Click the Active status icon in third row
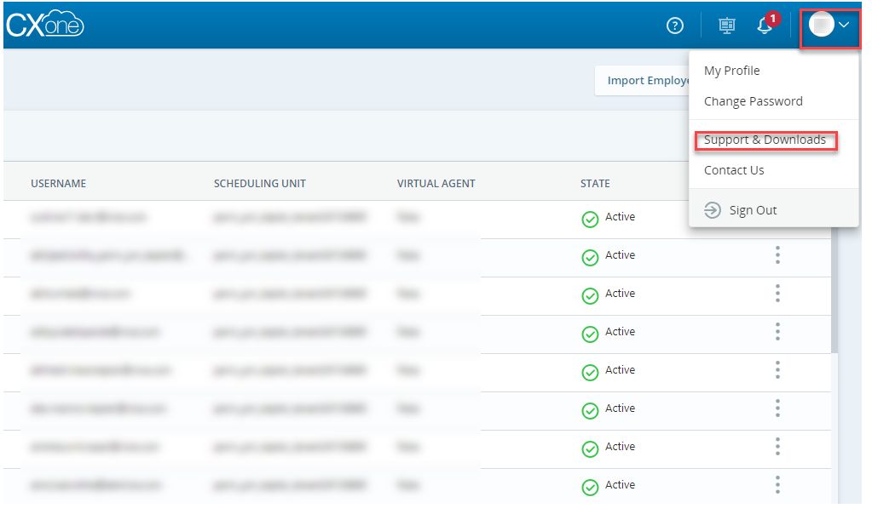The width and height of the screenshot is (872, 514). (x=590, y=296)
